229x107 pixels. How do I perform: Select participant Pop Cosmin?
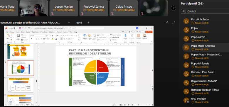click(x=206, y=39)
